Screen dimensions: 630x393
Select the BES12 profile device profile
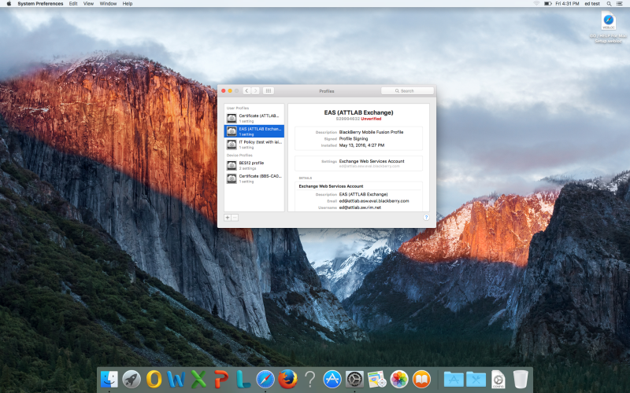[x=254, y=165]
